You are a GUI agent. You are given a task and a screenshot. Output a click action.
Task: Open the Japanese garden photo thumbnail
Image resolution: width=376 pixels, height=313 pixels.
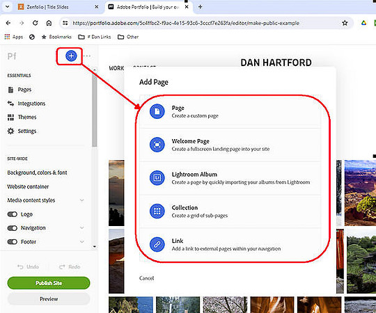click(361, 261)
